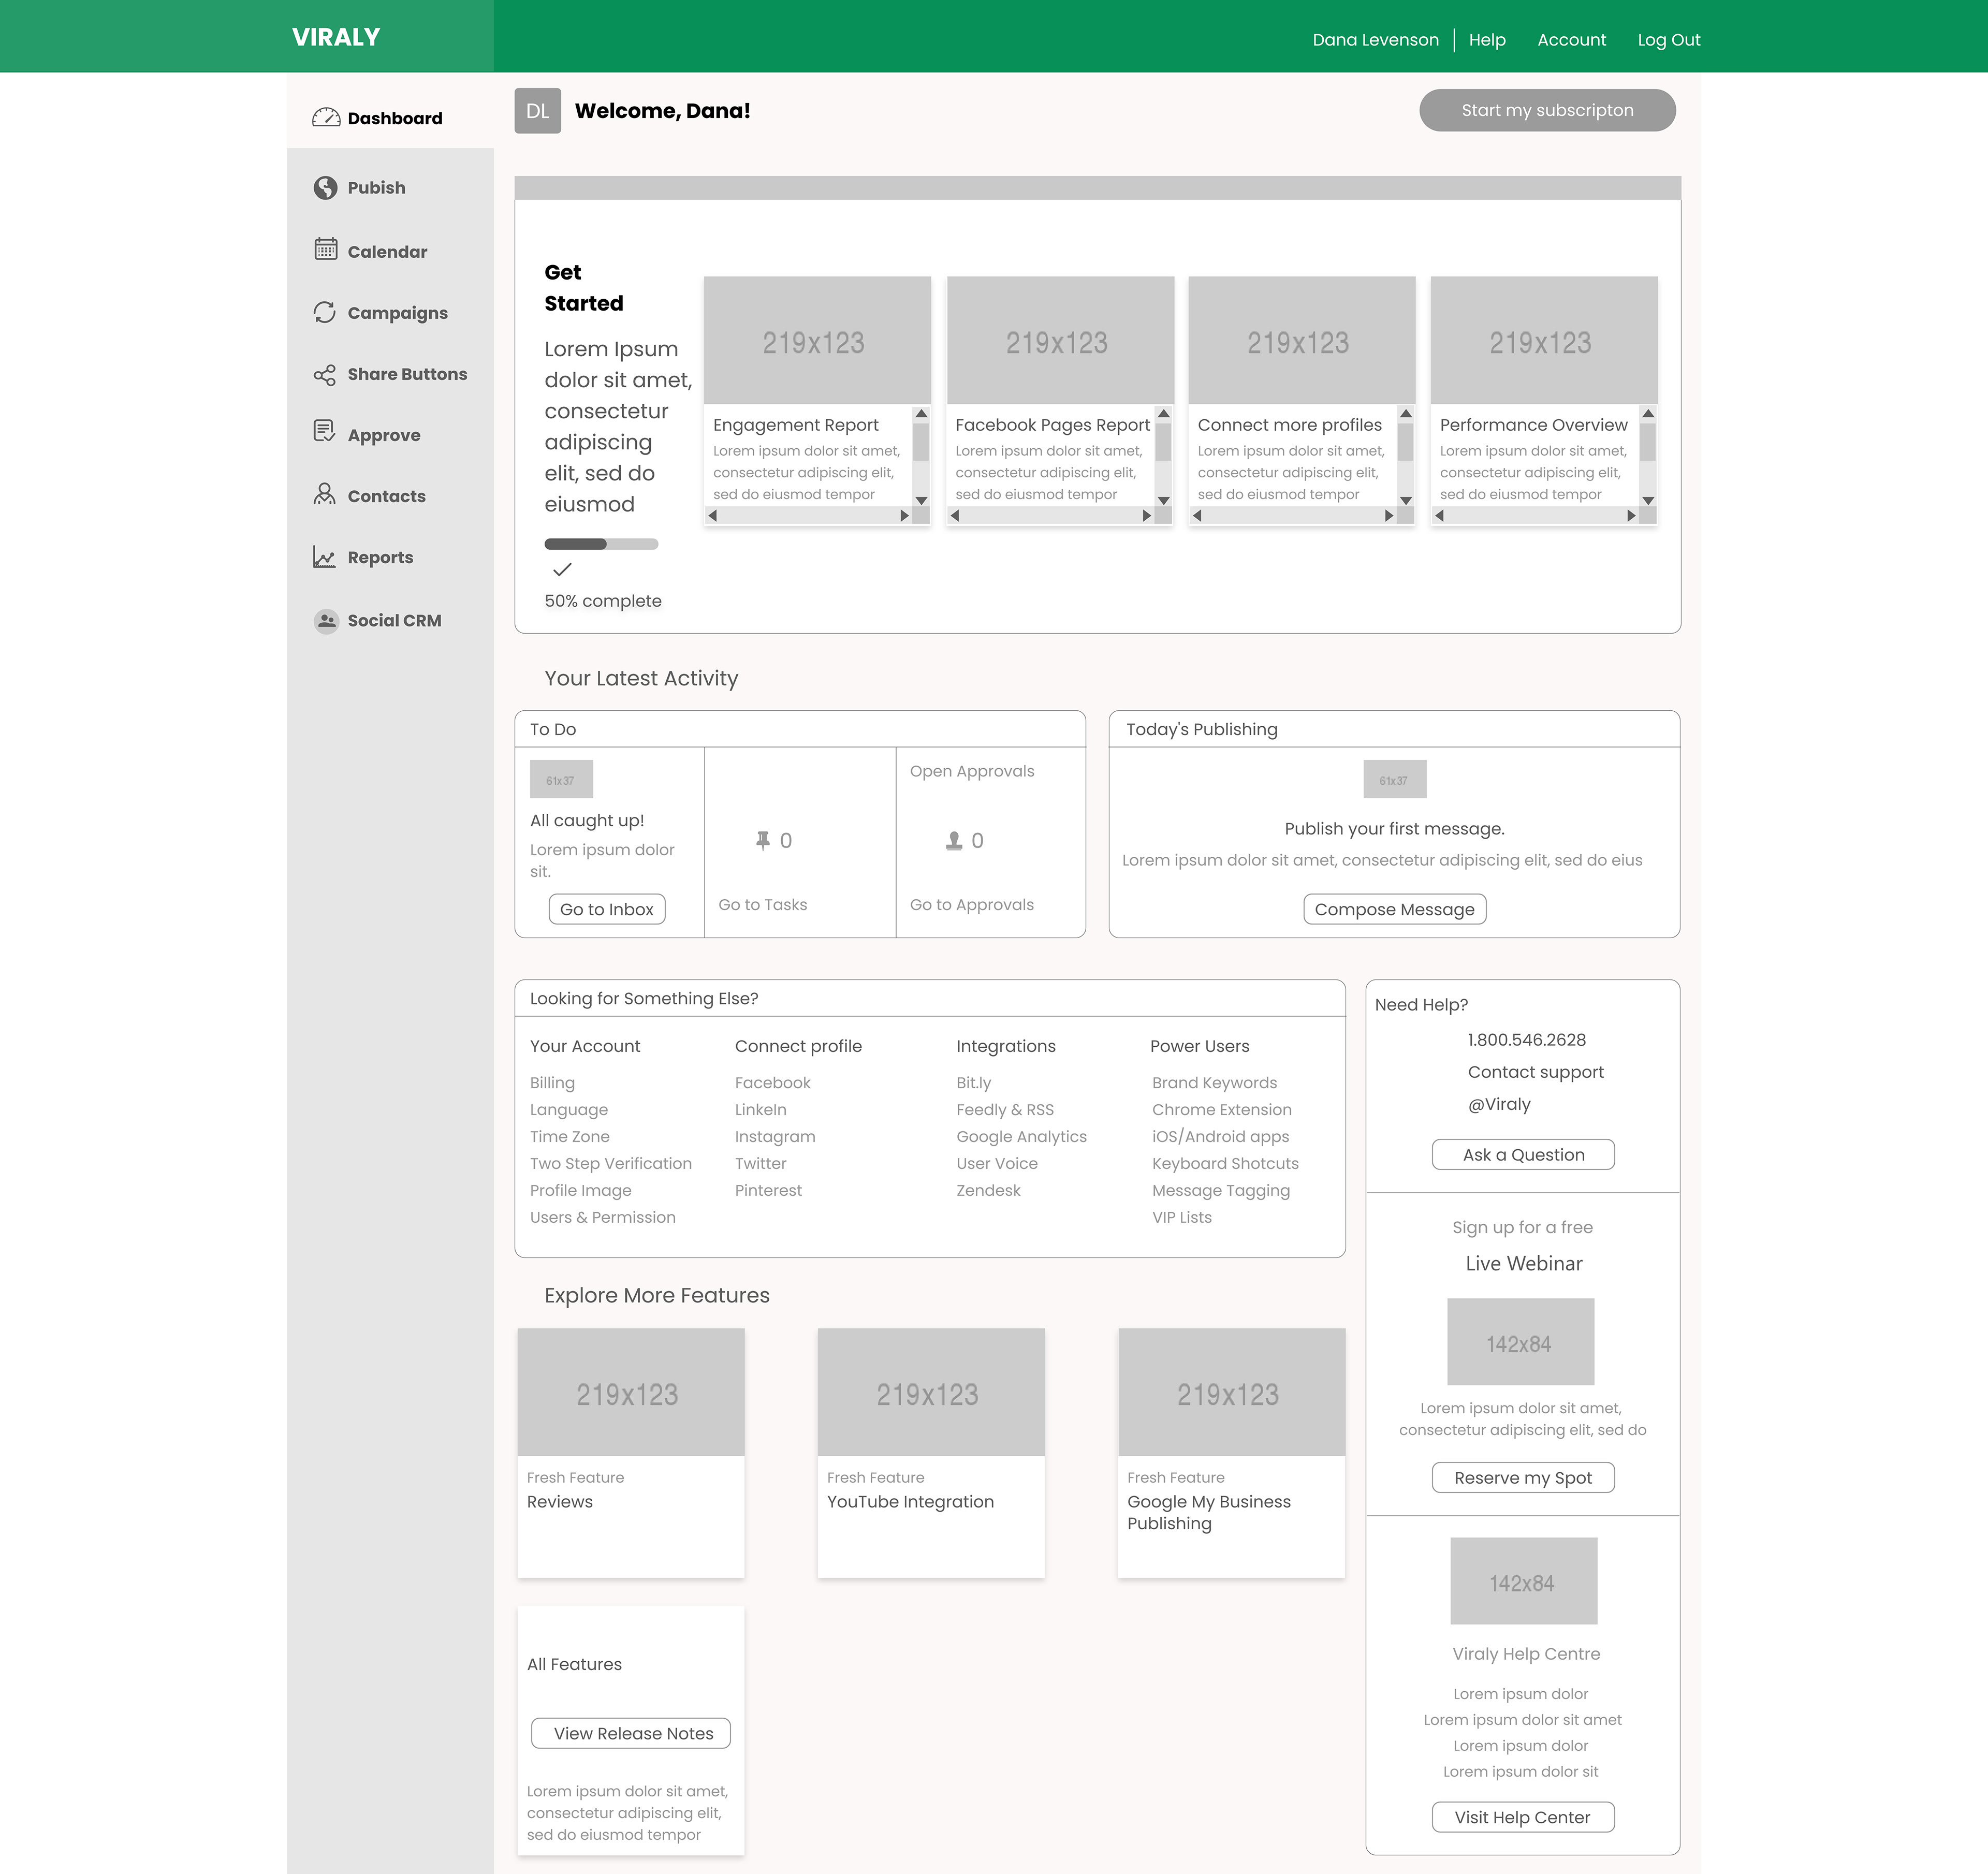The height and width of the screenshot is (1874, 1988).
Task: Click the Go to Approvals link
Action: (971, 904)
